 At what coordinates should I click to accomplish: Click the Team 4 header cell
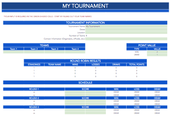(x=75, y=49)
